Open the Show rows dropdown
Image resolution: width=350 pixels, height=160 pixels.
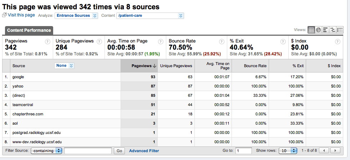[x=288, y=151]
